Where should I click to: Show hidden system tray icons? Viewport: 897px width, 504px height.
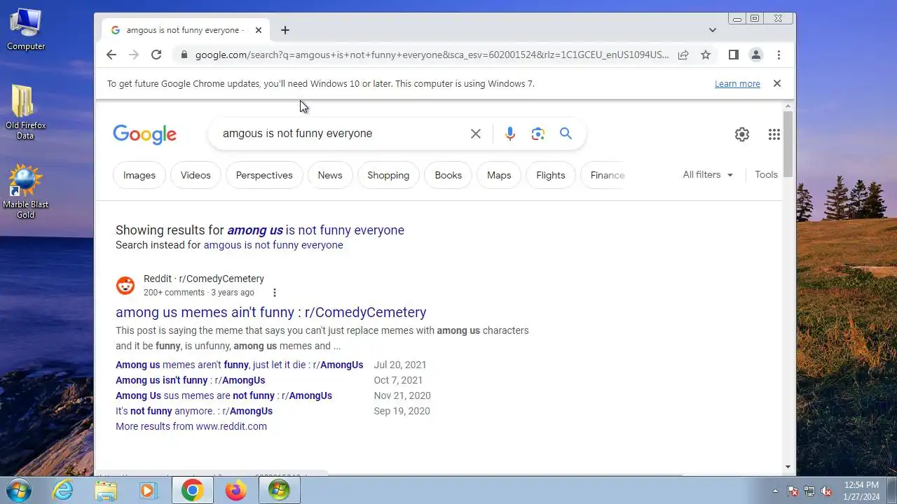point(775,491)
